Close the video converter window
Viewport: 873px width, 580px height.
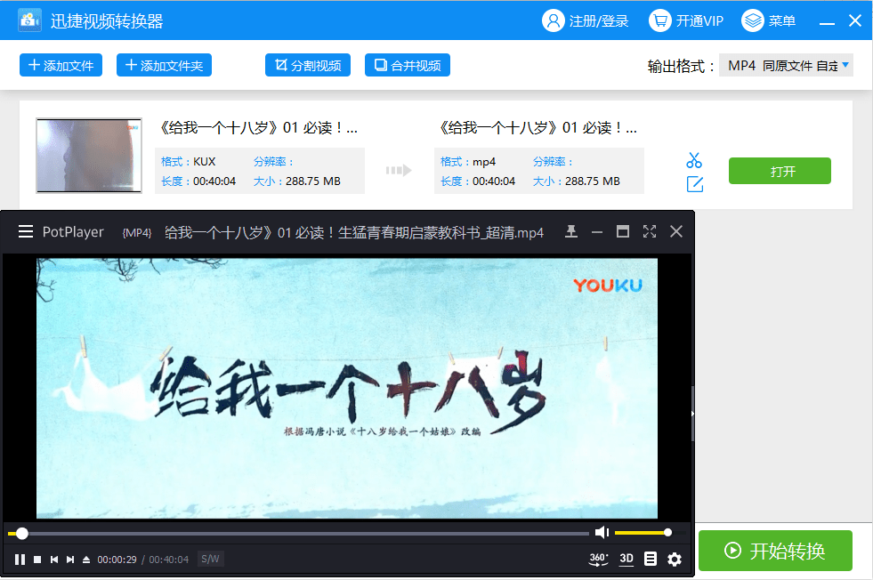[855, 21]
